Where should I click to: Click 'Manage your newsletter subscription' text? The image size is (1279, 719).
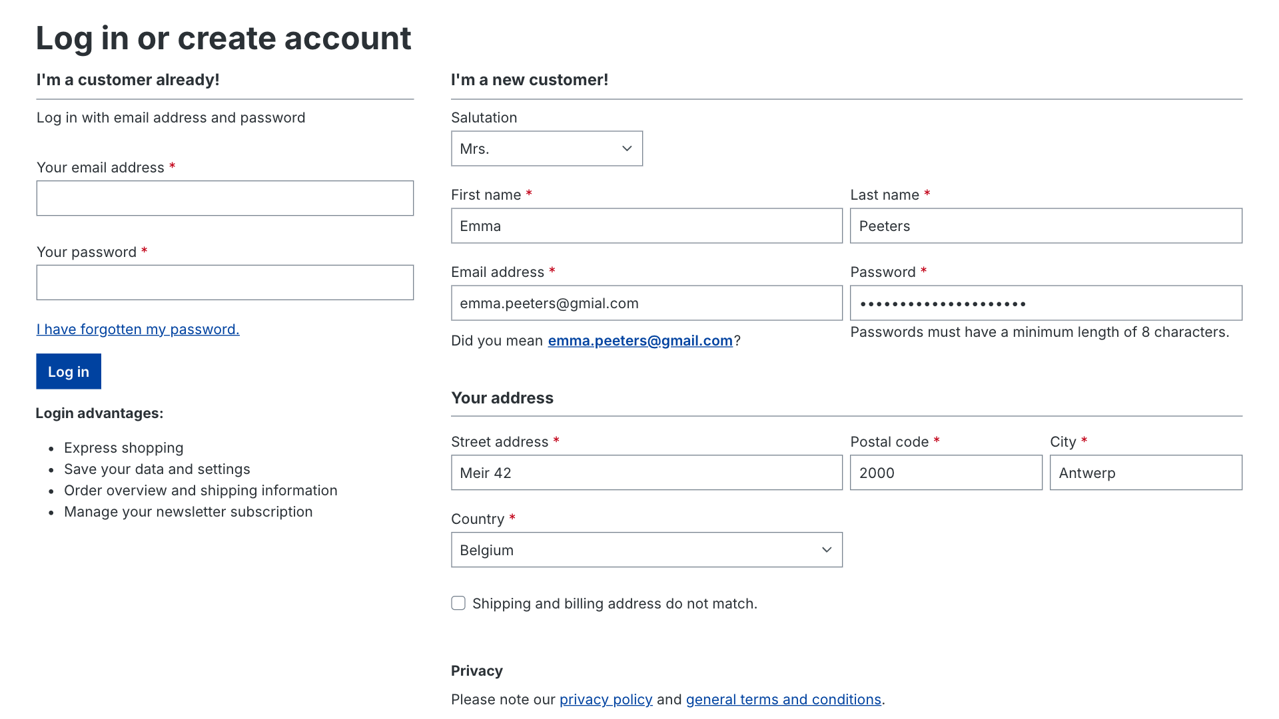[188, 511]
